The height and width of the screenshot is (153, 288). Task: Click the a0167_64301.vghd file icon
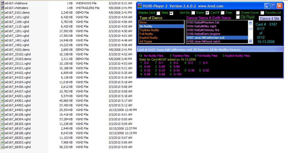(x=2, y=101)
